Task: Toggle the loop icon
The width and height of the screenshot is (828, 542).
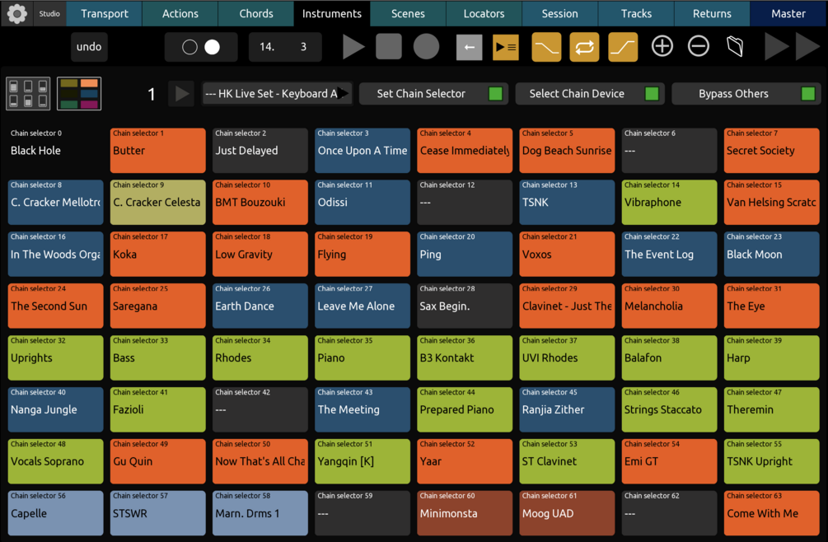Action: (585, 47)
